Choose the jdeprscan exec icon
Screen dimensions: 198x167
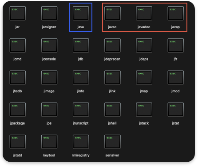112,46
